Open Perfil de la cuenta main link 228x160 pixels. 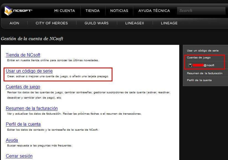(x=23, y=124)
